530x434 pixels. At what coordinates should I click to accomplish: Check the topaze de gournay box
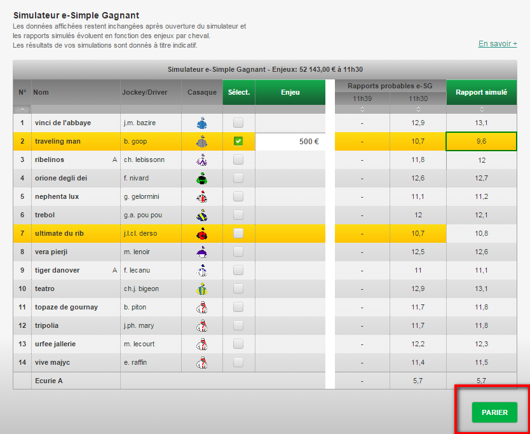point(238,307)
